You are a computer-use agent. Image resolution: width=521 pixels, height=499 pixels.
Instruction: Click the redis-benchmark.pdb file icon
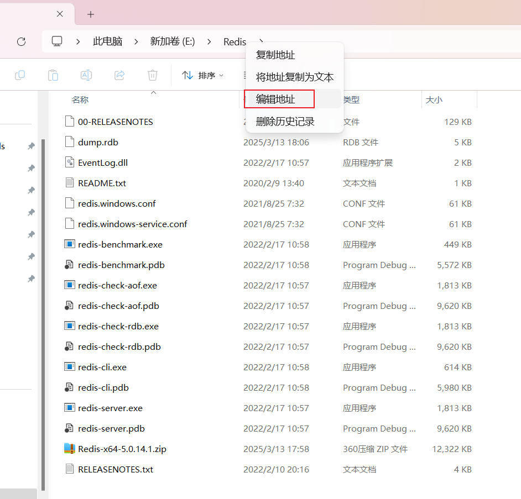pyautogui.click(x=69, y=265)
